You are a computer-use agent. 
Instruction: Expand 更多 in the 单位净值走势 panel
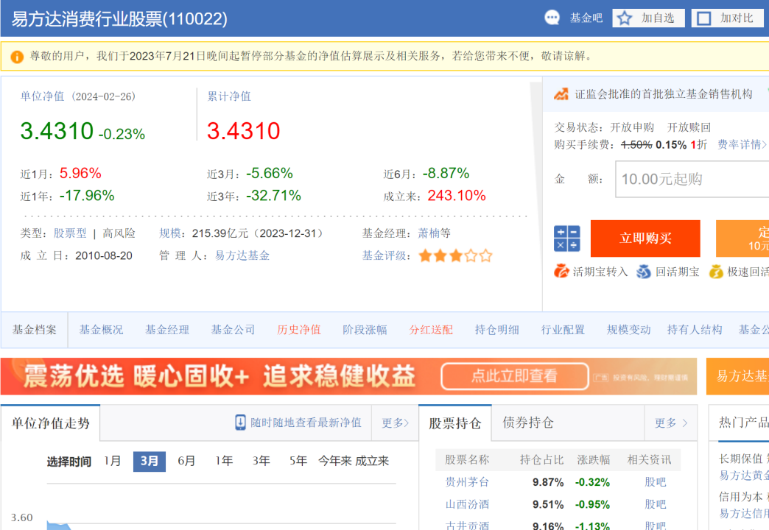point(395,423)
